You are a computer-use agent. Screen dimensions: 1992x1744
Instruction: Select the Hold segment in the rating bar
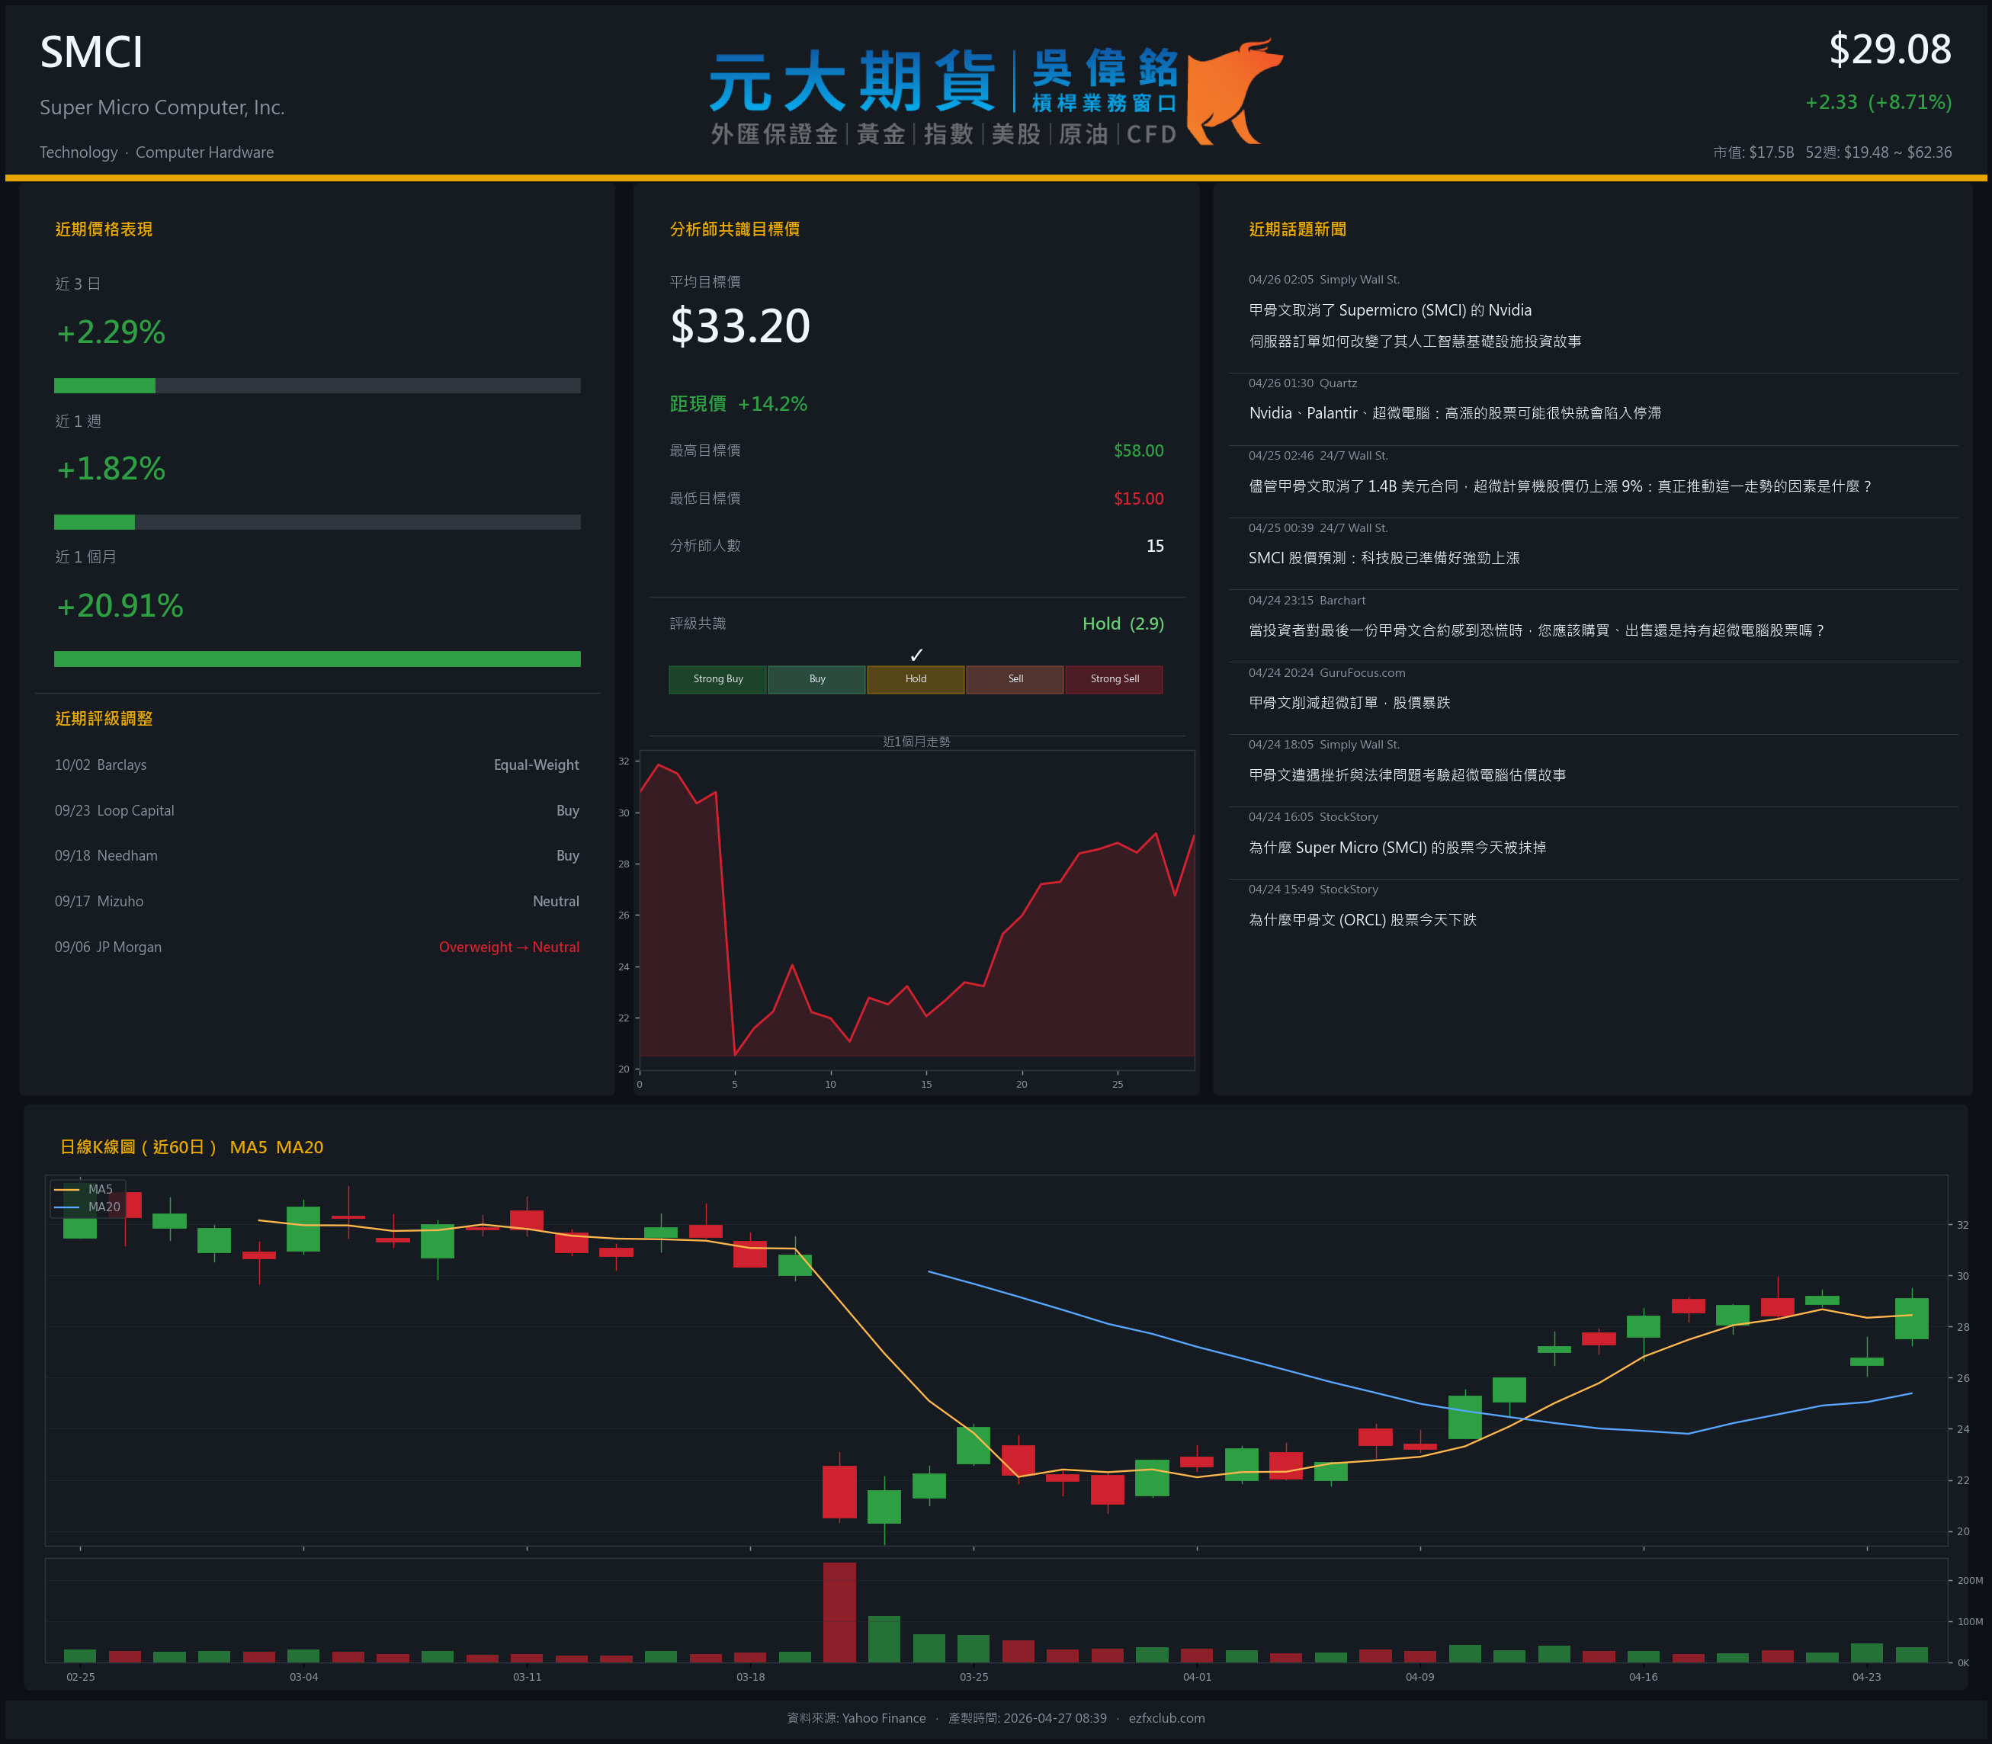click(916, 679)
